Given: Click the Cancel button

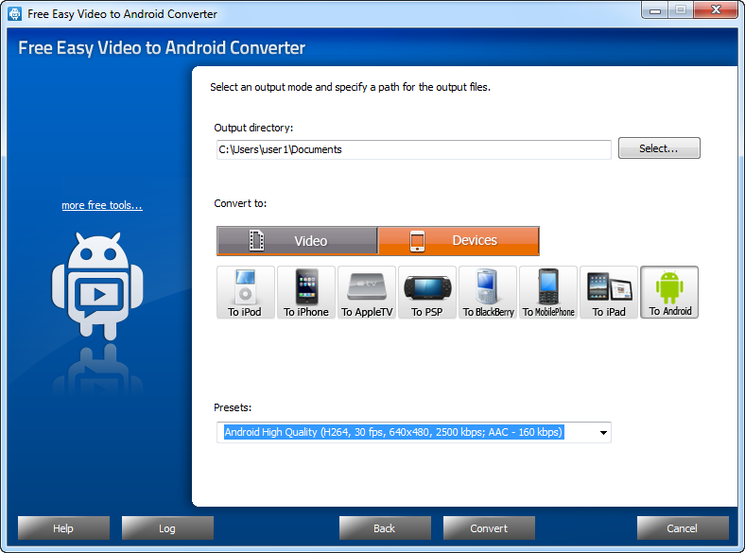Looking at the screenshot, I should click(x=683, y=528).
